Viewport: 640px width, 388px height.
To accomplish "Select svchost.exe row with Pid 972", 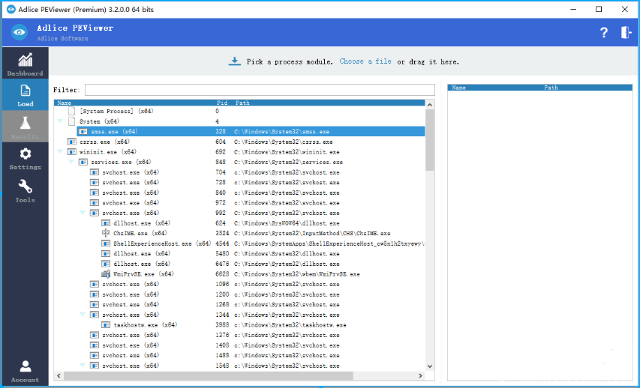I will tap(239, 203).
